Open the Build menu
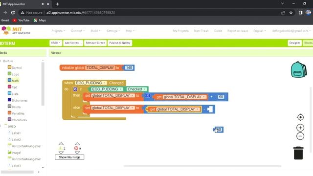This screenshot has width=313, height=176. point(95,31)
